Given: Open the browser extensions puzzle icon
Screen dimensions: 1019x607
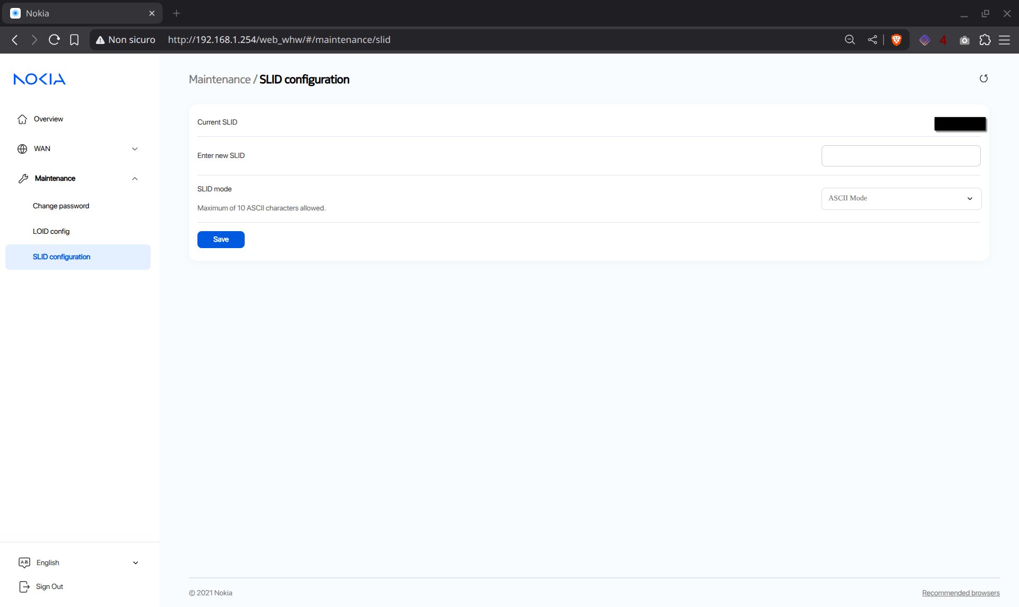Looking at the screenshot, I should (x=985, y=40).
